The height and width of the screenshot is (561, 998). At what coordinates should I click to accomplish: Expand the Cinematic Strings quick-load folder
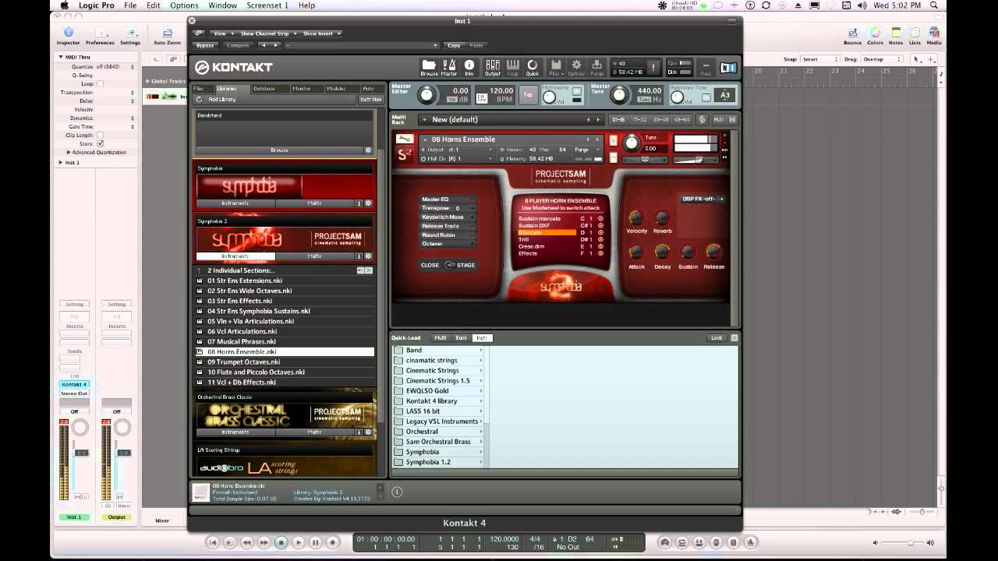point(438,370)
